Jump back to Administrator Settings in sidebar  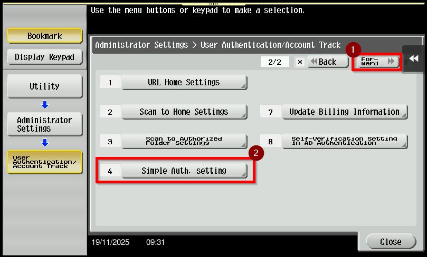45,124
